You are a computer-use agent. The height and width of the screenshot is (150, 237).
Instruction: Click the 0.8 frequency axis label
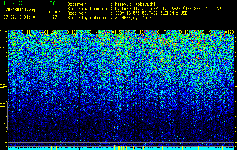[3, 105]
